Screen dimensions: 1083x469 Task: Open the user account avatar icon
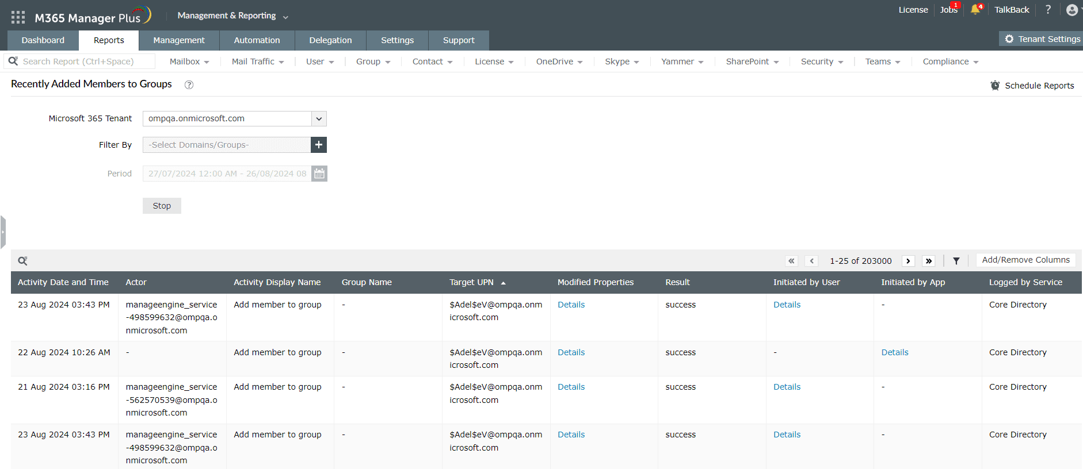pyautogui.click(x=1071, y=10)
